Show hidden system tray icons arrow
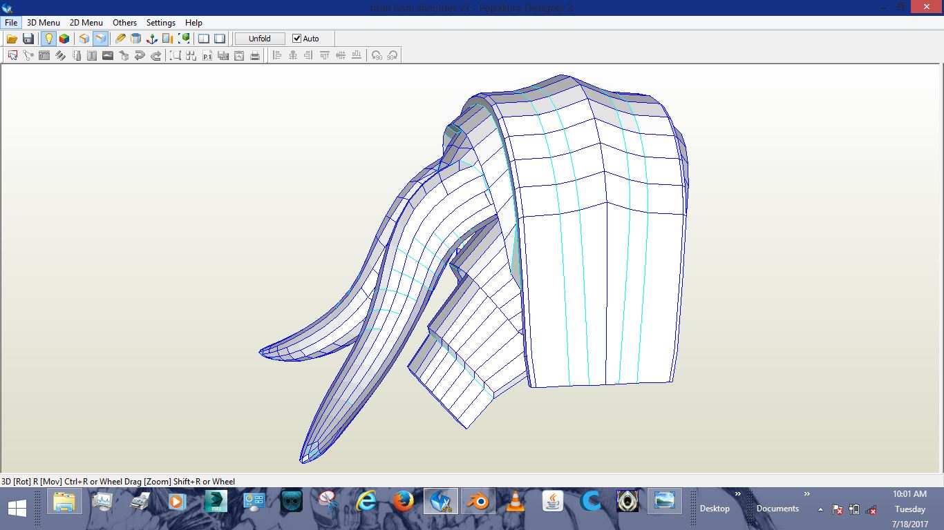 [820, 509]
